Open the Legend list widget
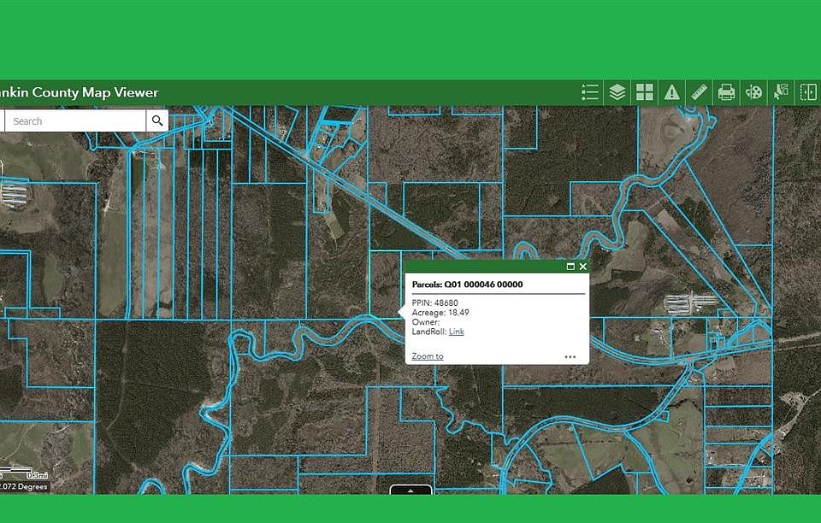Image resolution: width=821 pixels, height=523 pixels. tap(589, 92)
